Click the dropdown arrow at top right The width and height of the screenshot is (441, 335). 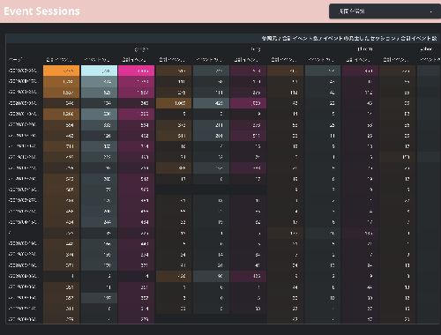(431, 11)
